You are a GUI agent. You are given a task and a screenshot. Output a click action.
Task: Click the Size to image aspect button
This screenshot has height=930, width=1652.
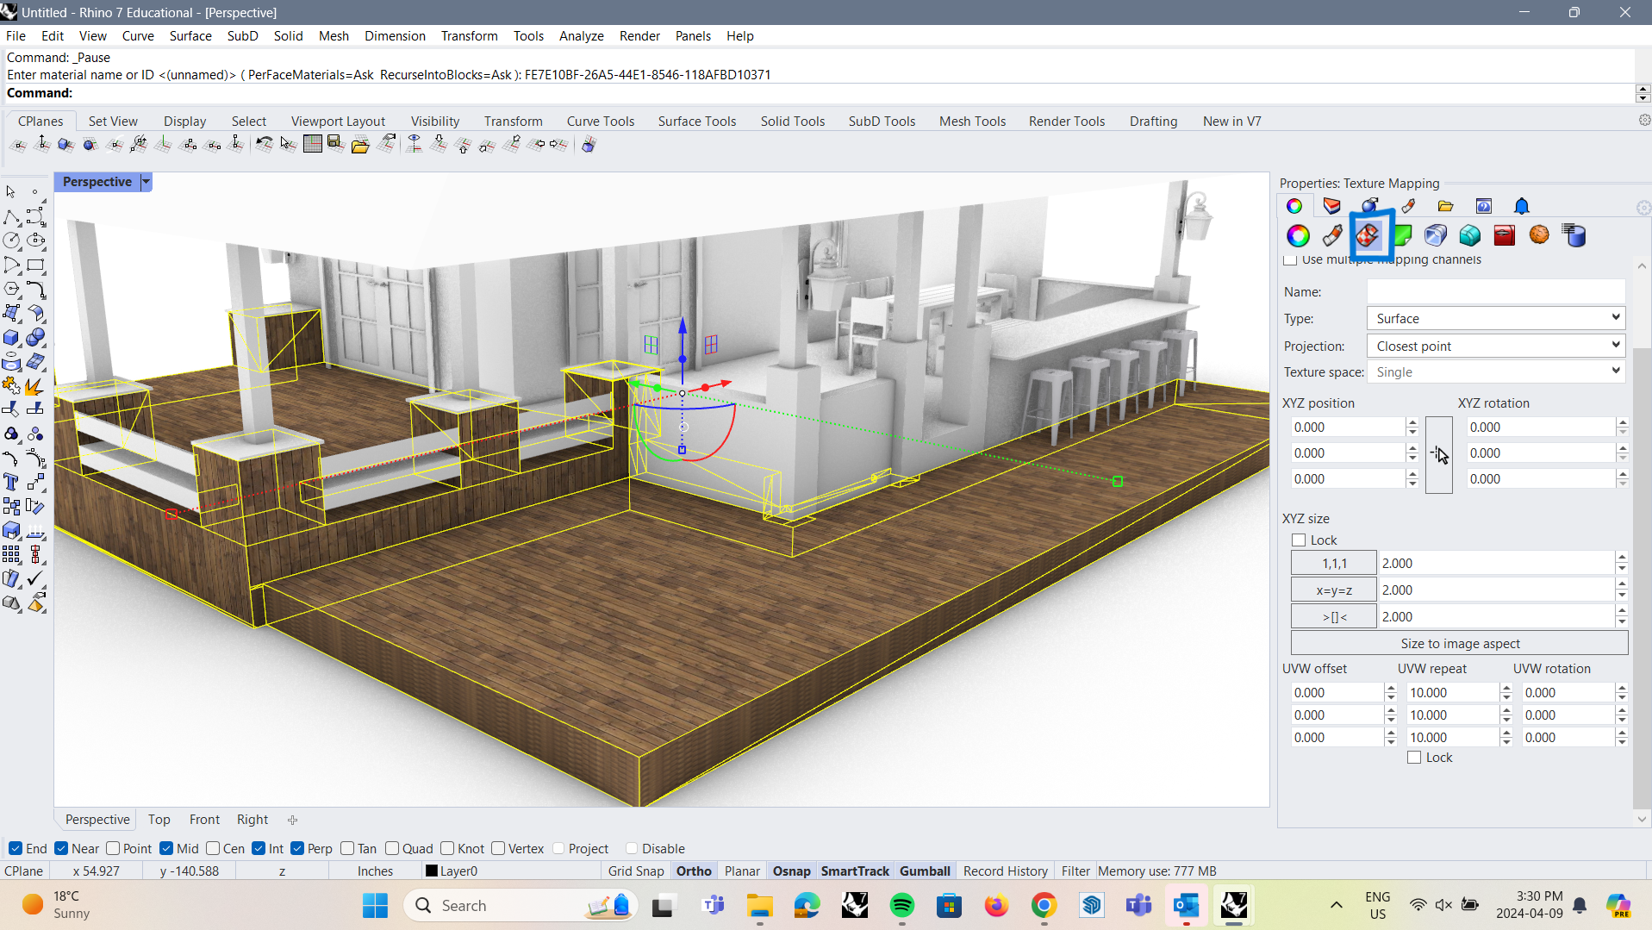pyautogui.click(x=1462, y=643)
